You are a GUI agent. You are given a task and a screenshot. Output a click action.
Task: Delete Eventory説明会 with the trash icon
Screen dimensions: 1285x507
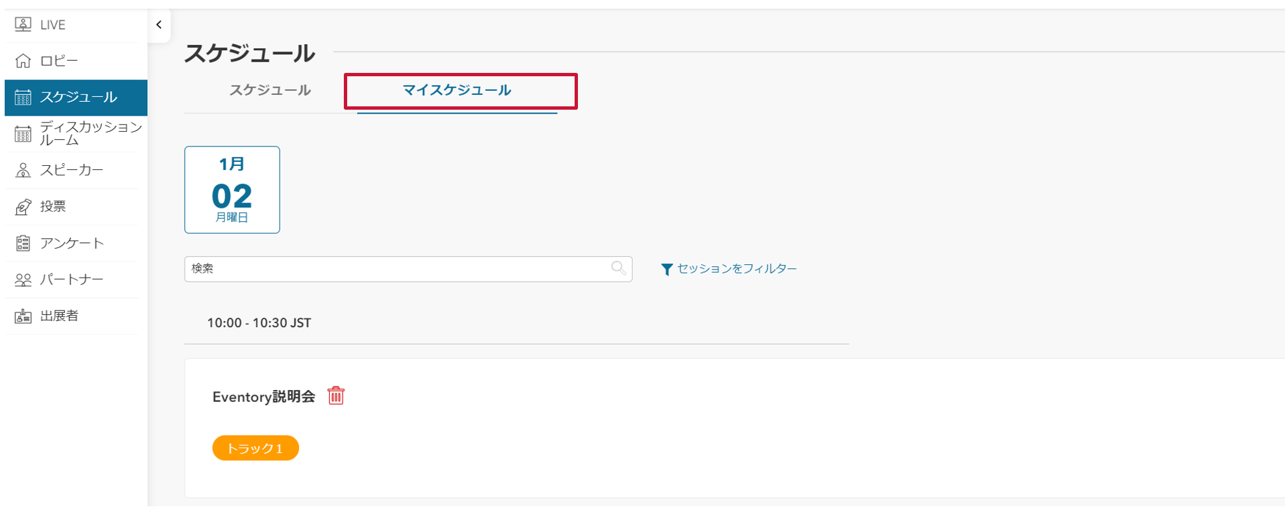point(336,396)
